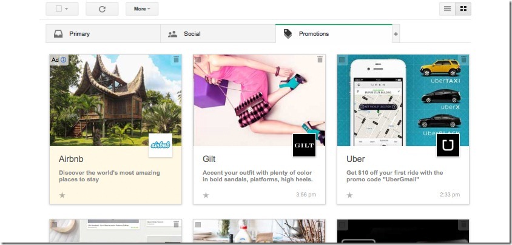512x245 pixels.
Task: Delete the Airbnb promotion with trash icon
Action: tap(176, 59)
